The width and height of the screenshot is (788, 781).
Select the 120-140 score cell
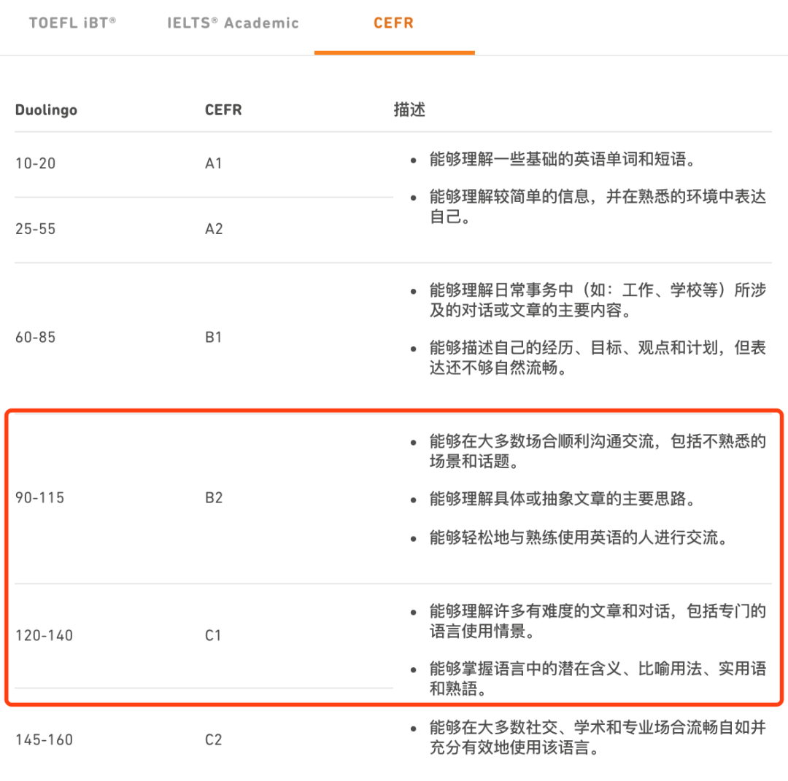tap(45, 635)
